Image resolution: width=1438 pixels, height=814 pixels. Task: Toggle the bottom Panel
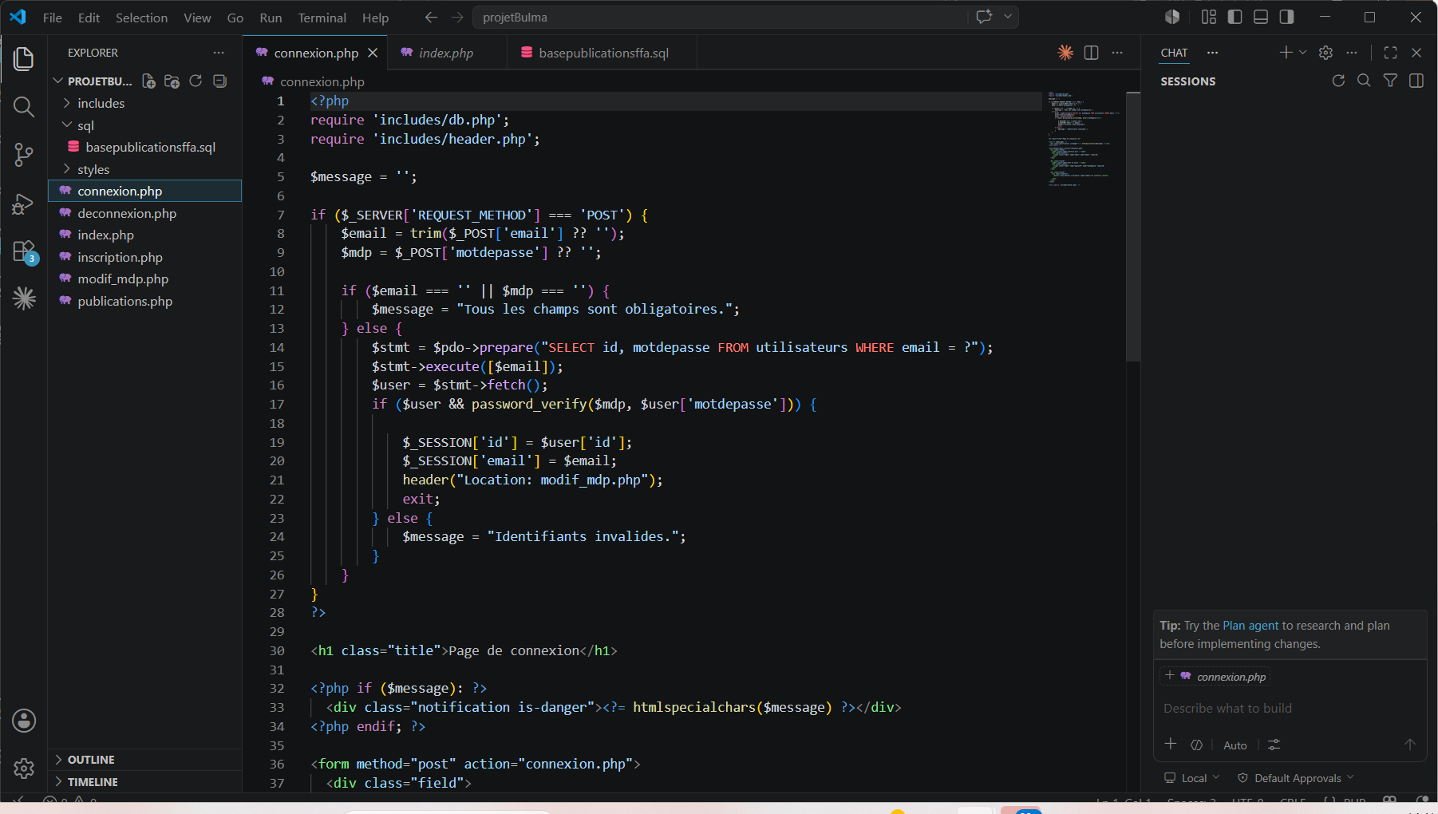tap(1261, 17)
